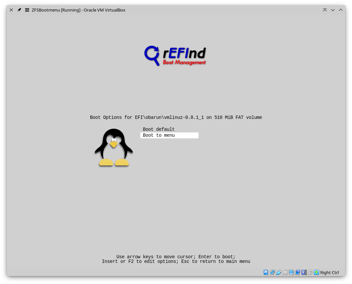Click the keep-above arrow button in title bar
This screenshot has height=284, width=352.
click(x=325, y=10)
